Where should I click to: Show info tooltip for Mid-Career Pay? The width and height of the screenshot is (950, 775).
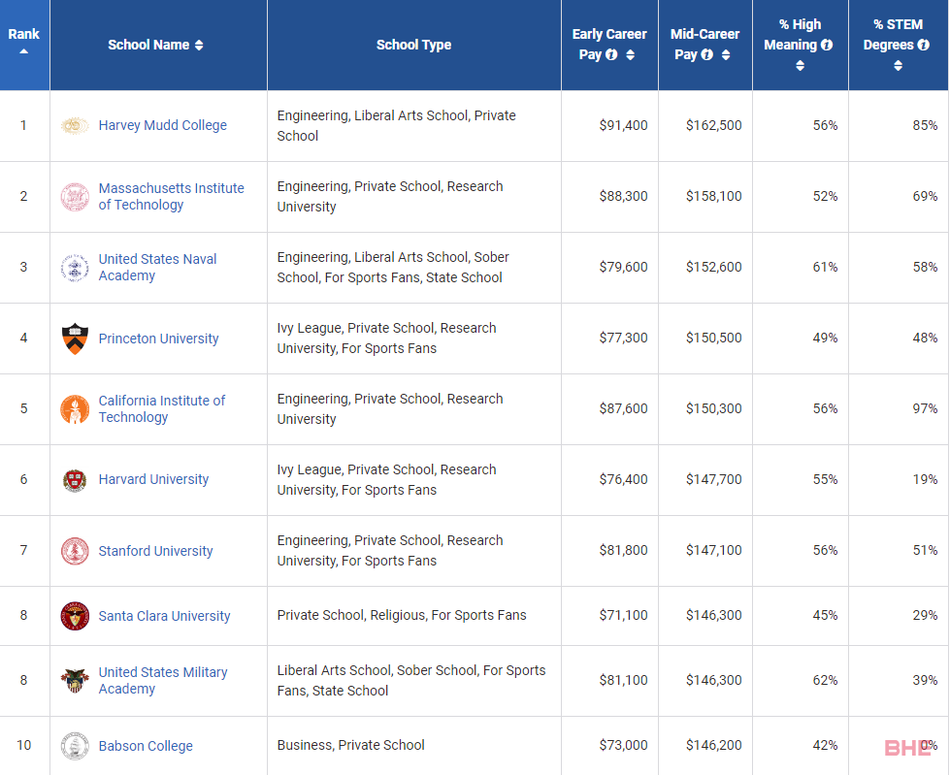[x=706, y=54]
